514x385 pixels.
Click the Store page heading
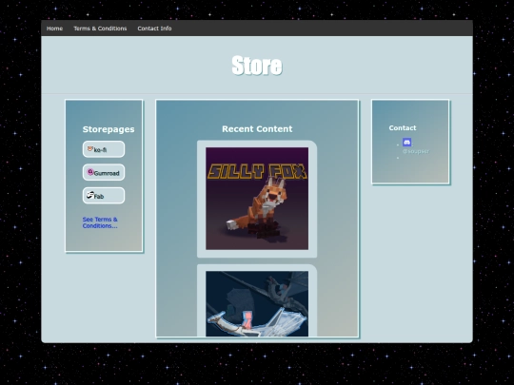pos(257,66)
